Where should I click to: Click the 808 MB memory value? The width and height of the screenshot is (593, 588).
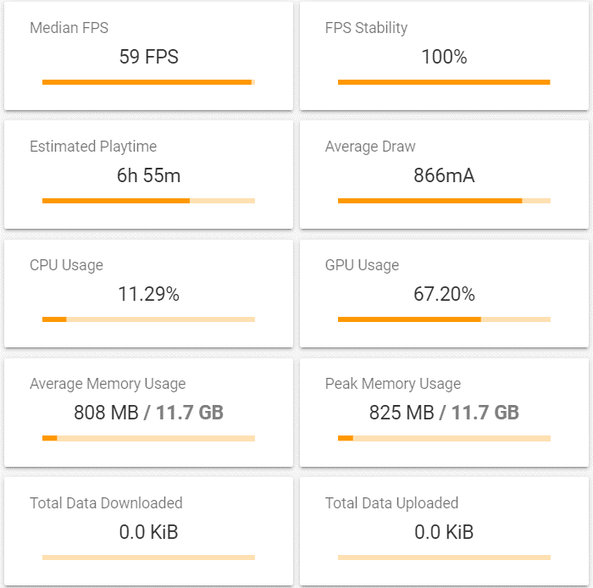click(x=106, y=413)
